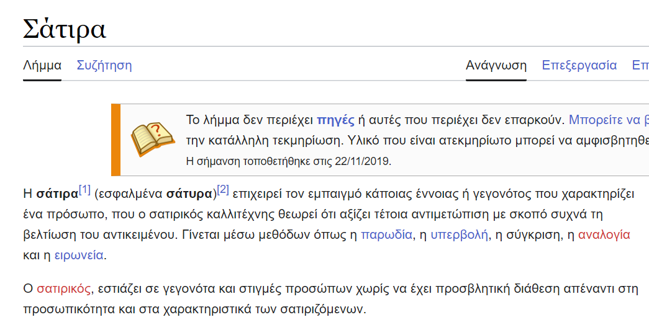Viewport: 649px width, 330px height.
Task: Follow the παρωδία link
Action: click(x=386, y=235)
